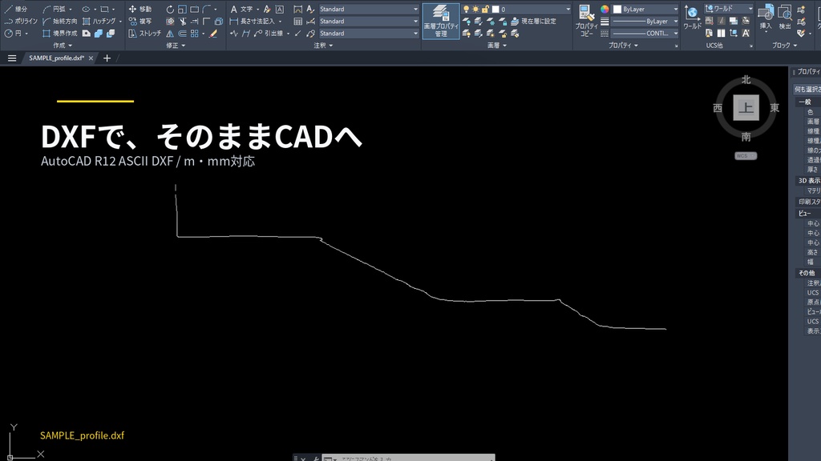Select the ハッチング (Hatch) tool
The height and width of the screenshot is (461, 821).
click(x=99, y=21)
